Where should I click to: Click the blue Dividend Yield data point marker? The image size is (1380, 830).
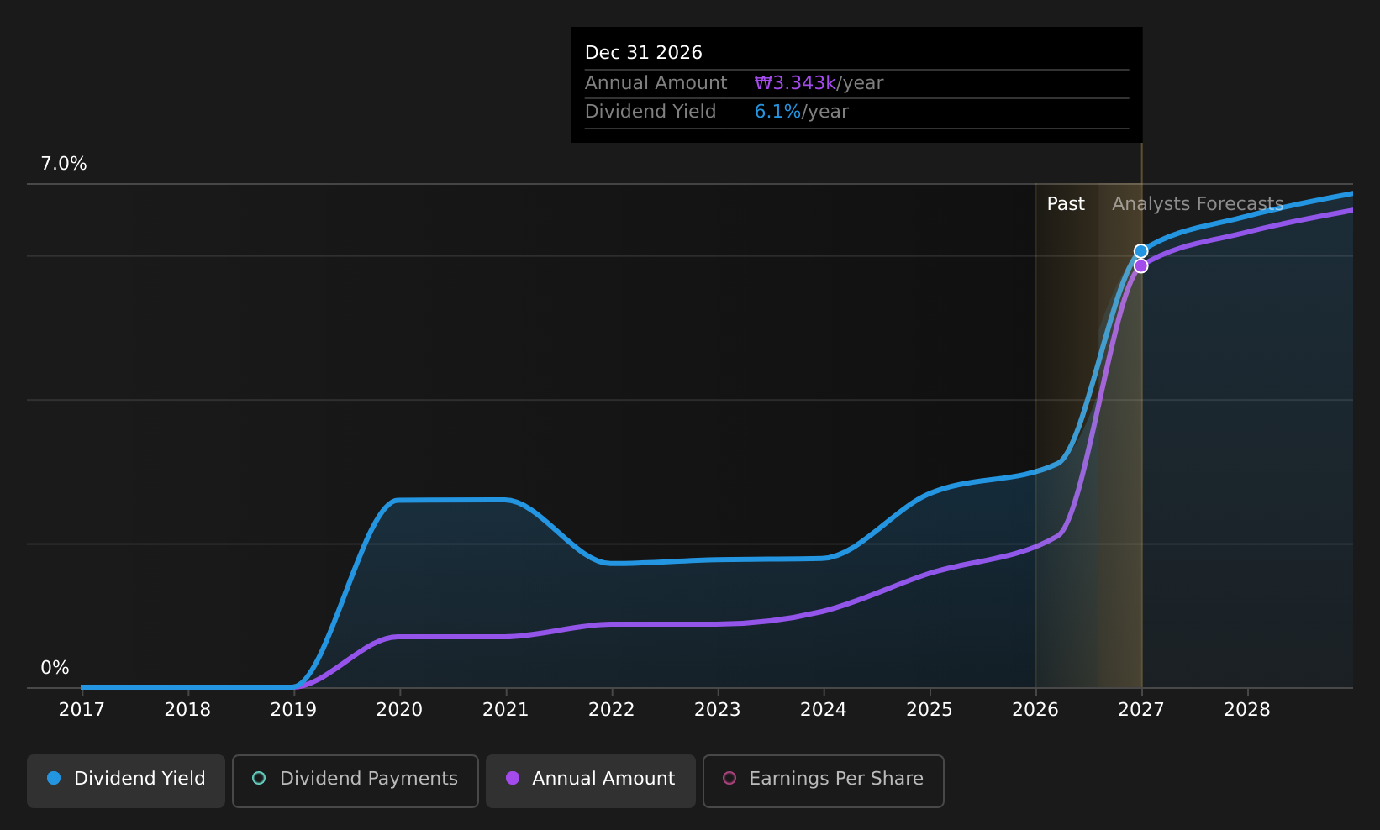1140,251
